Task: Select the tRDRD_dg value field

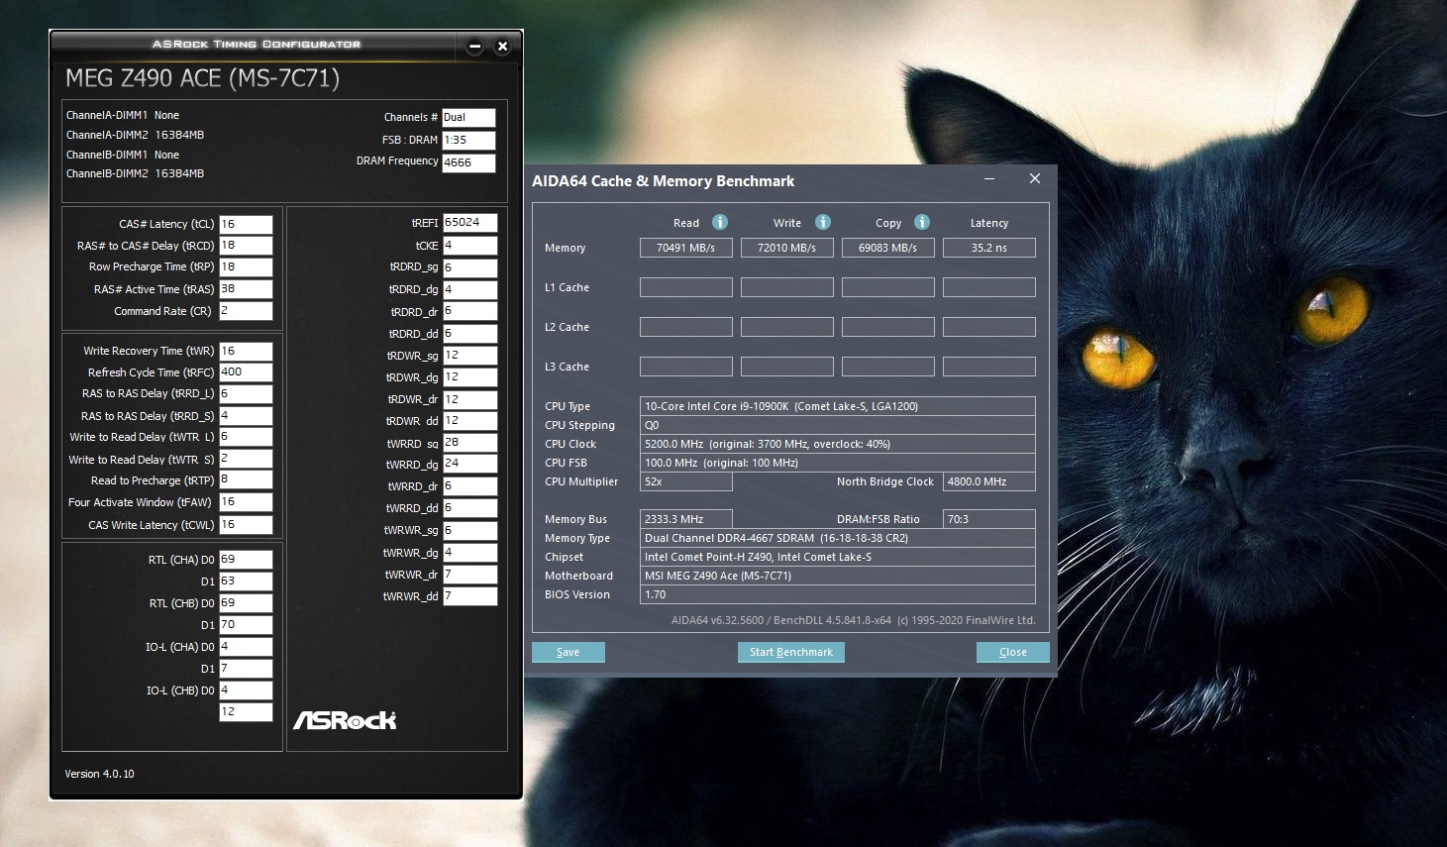Action: pos(469,289)
